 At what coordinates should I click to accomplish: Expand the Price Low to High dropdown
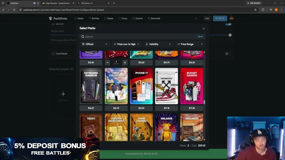[x=126, y=44]
